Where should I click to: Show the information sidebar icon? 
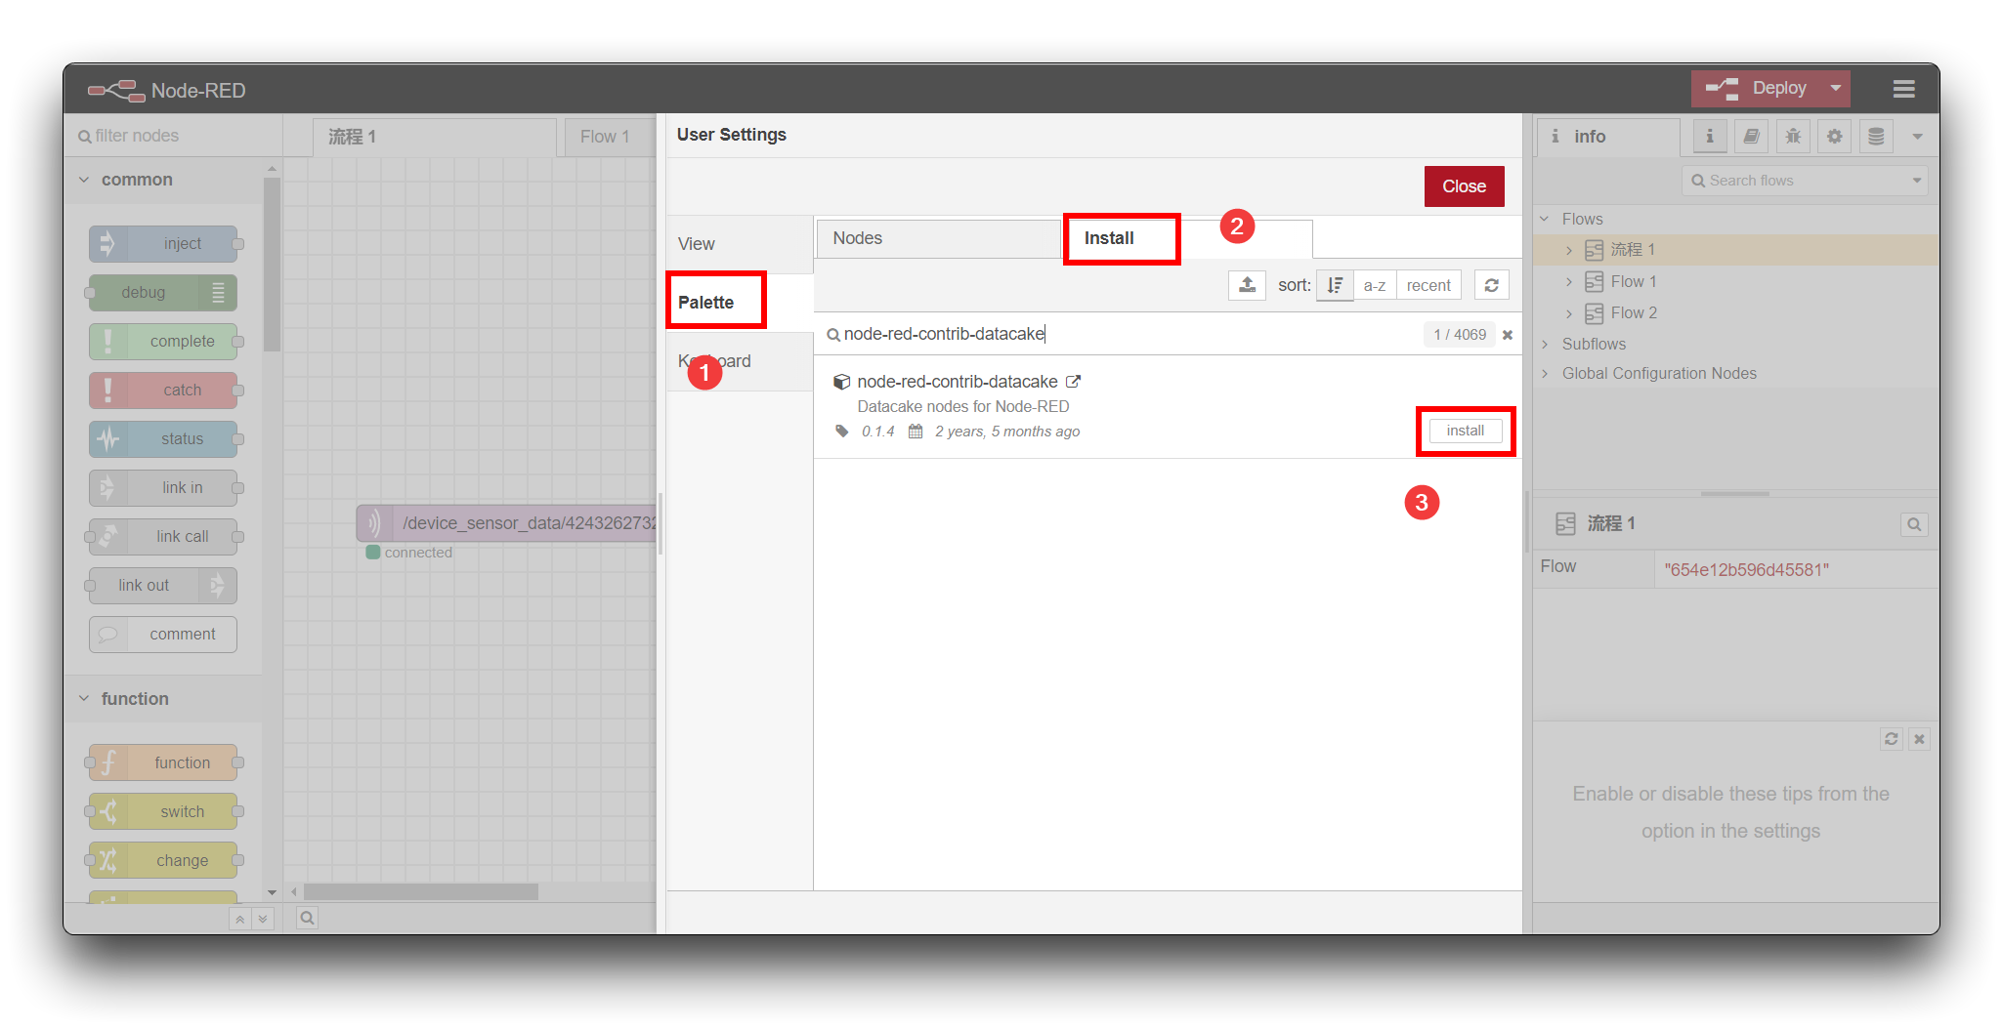pos(1709,137)
